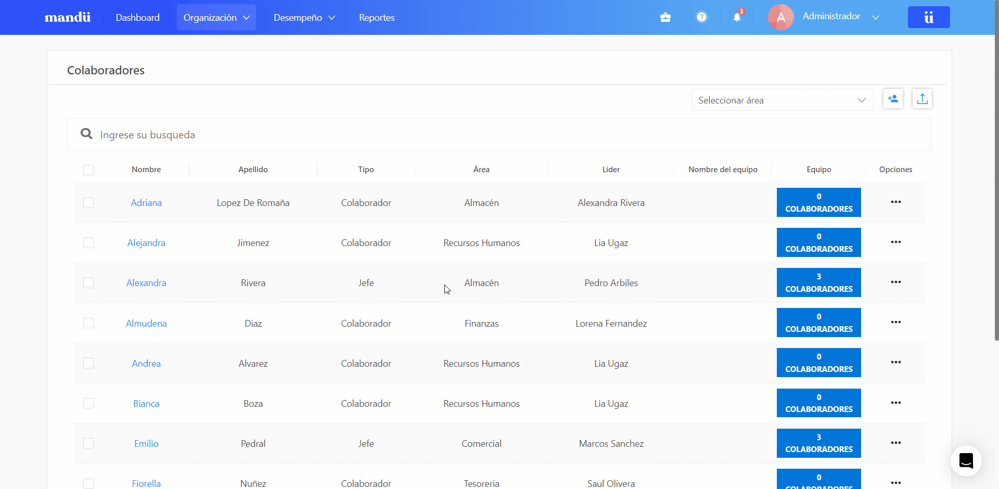Click 'Comercial' area cell

coord(481,443)
